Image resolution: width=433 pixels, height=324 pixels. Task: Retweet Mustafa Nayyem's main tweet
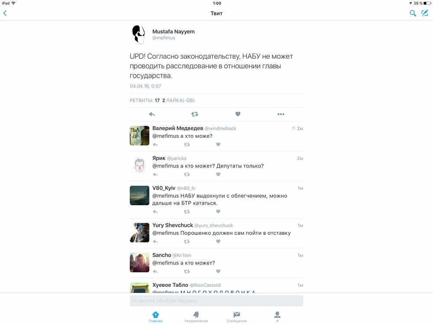point(195,114)
